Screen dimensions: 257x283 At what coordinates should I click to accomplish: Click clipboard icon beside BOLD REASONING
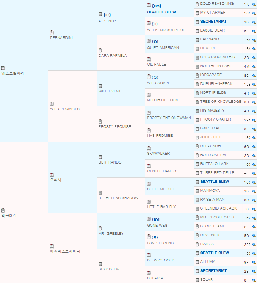click(197, 4)
